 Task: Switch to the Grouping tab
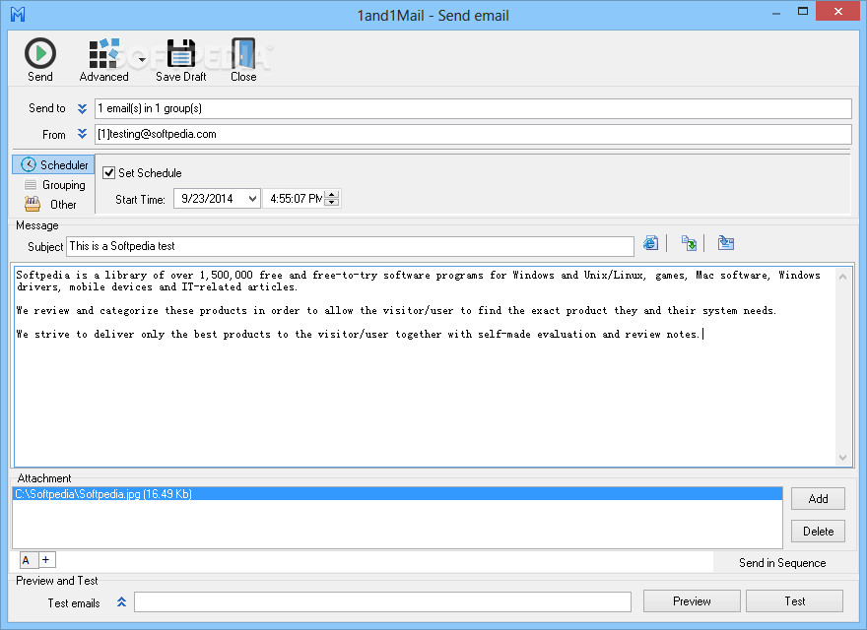[x=55, y=185]
